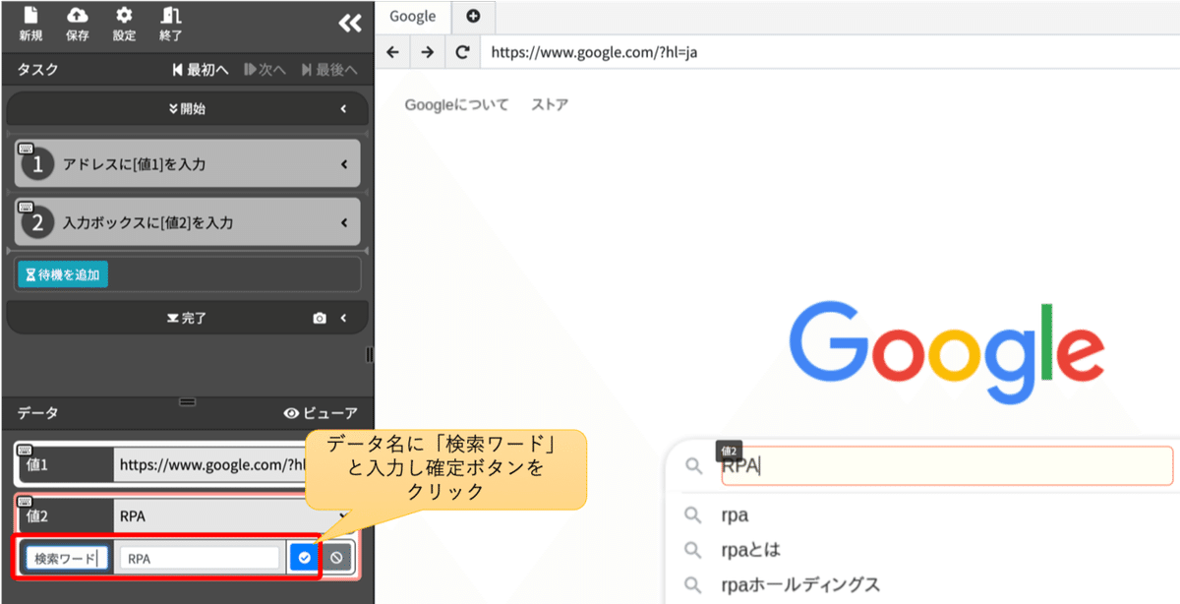Open the ストア link on the Google page

pos(549,103)
